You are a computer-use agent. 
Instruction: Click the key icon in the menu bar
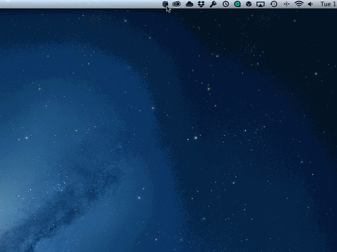[213, 4]
